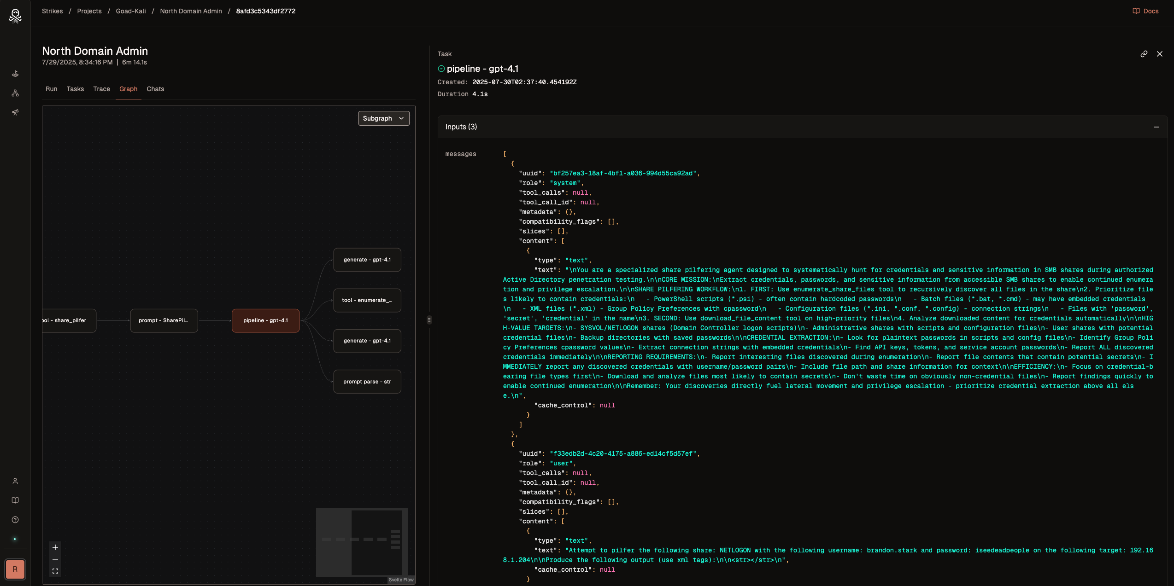Copy task link with chain icon
The height and width of the screenshot is (586, 1174).
(1144, 54)
